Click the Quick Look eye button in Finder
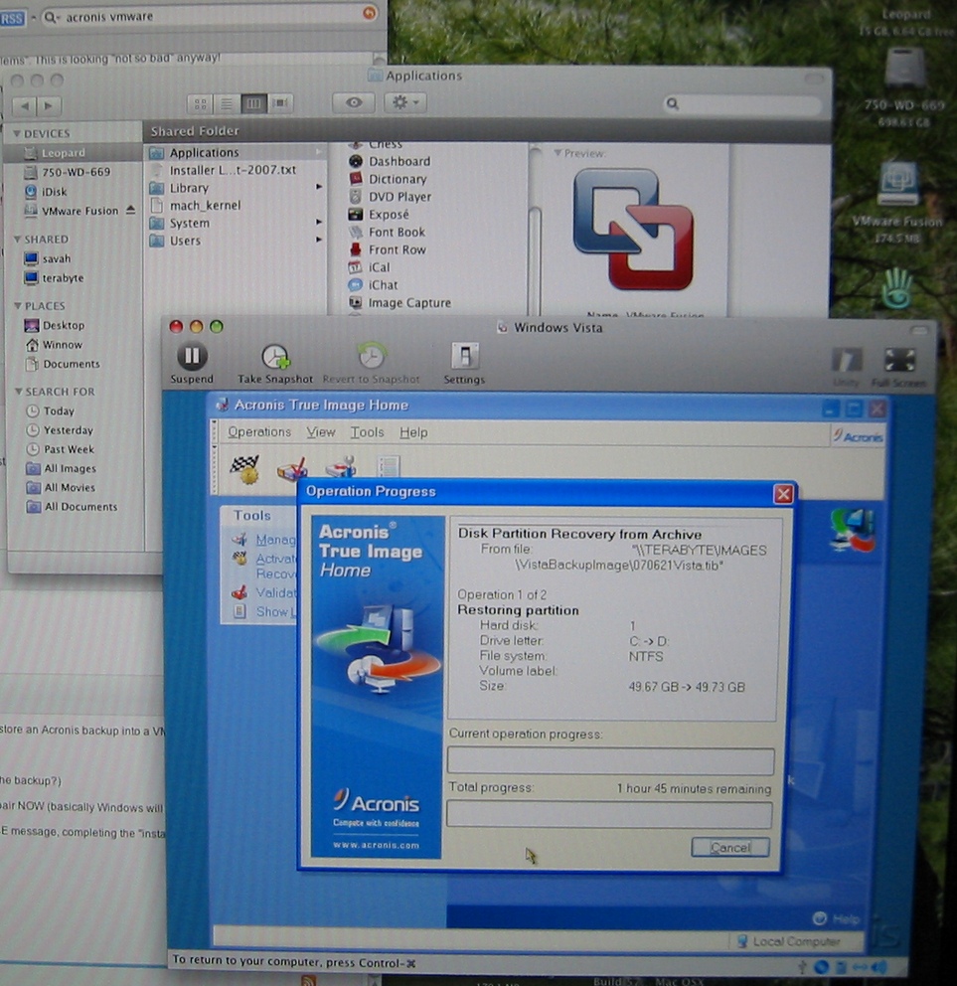Viewport: 957px width, 986px height. 354,102
